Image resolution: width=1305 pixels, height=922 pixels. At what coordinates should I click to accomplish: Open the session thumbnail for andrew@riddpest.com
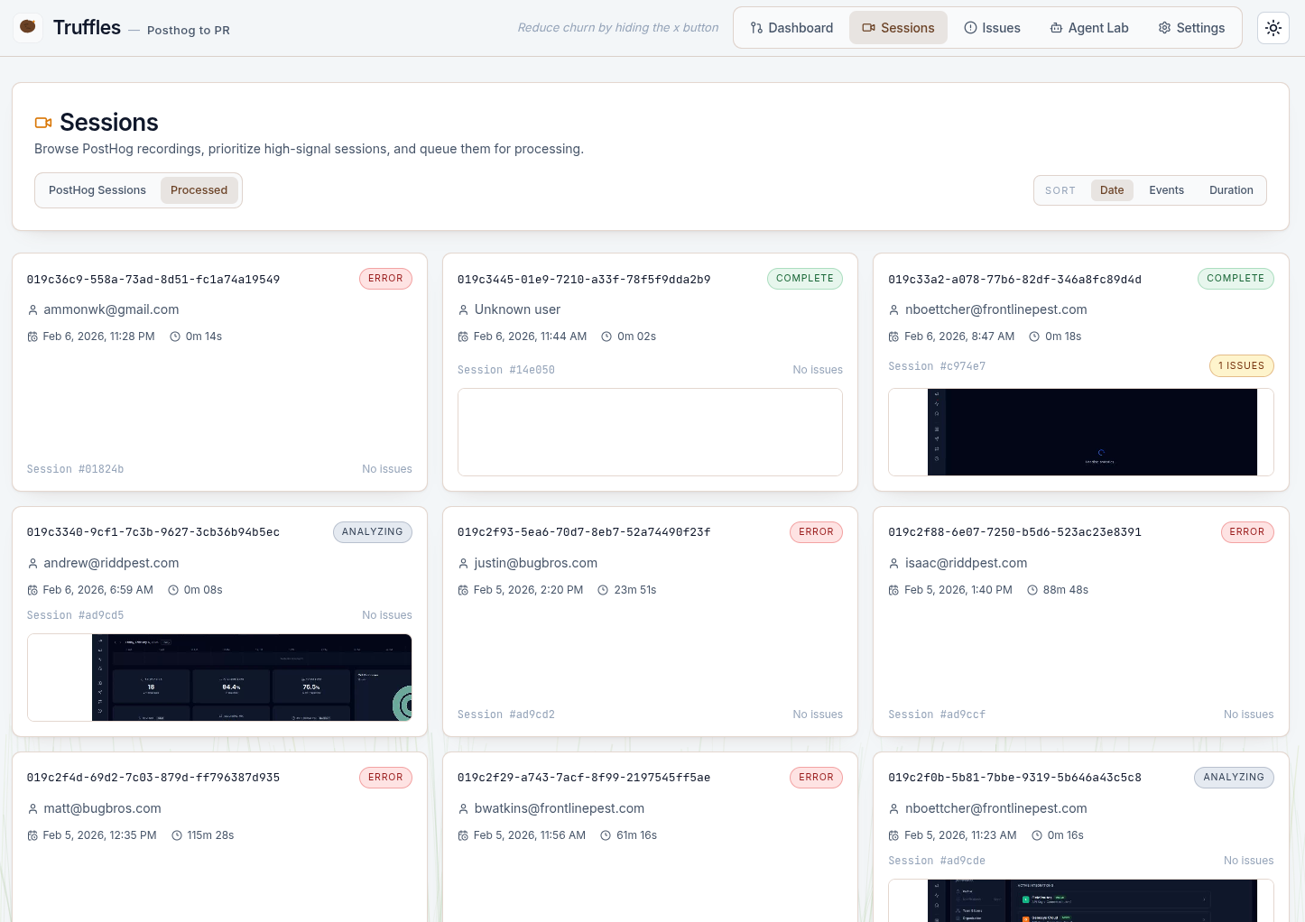[219, 678]
